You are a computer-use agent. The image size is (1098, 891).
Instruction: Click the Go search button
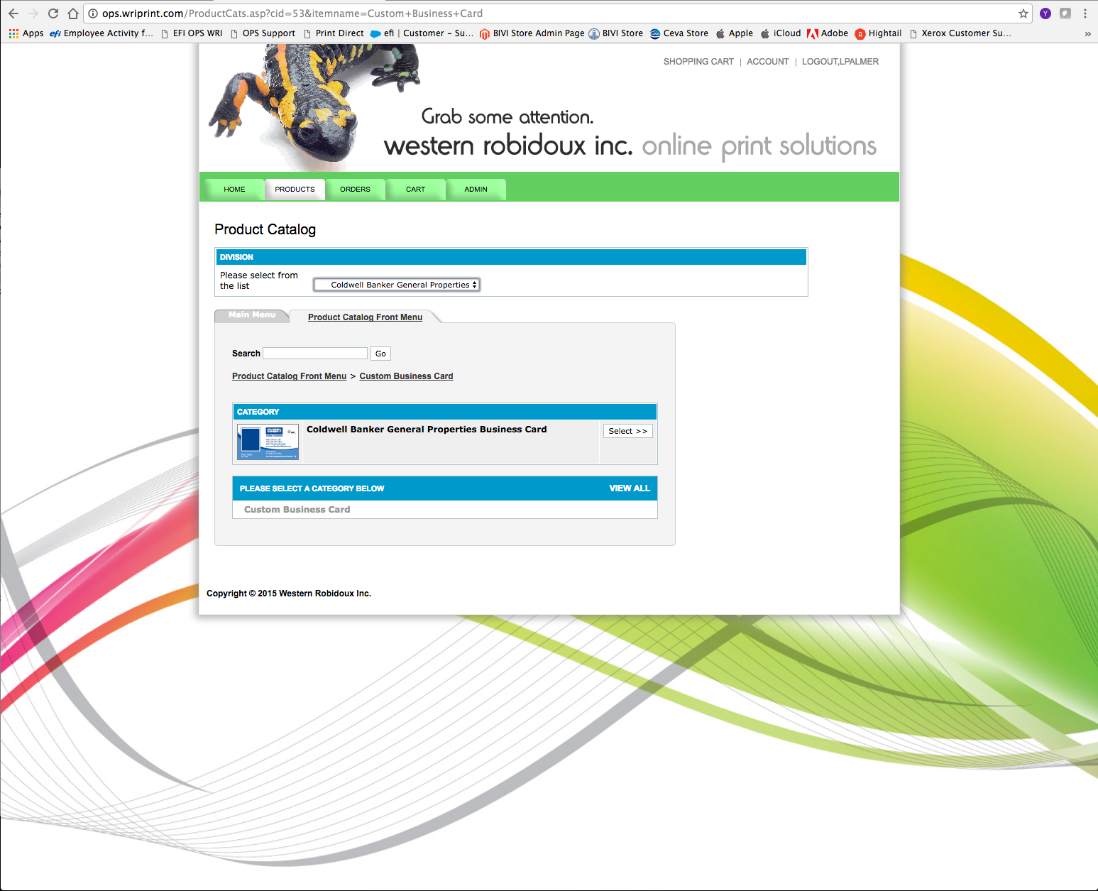[380, 354]
